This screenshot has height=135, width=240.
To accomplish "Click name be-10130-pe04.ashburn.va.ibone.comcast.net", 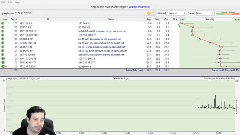I will (x=102, y=51).
